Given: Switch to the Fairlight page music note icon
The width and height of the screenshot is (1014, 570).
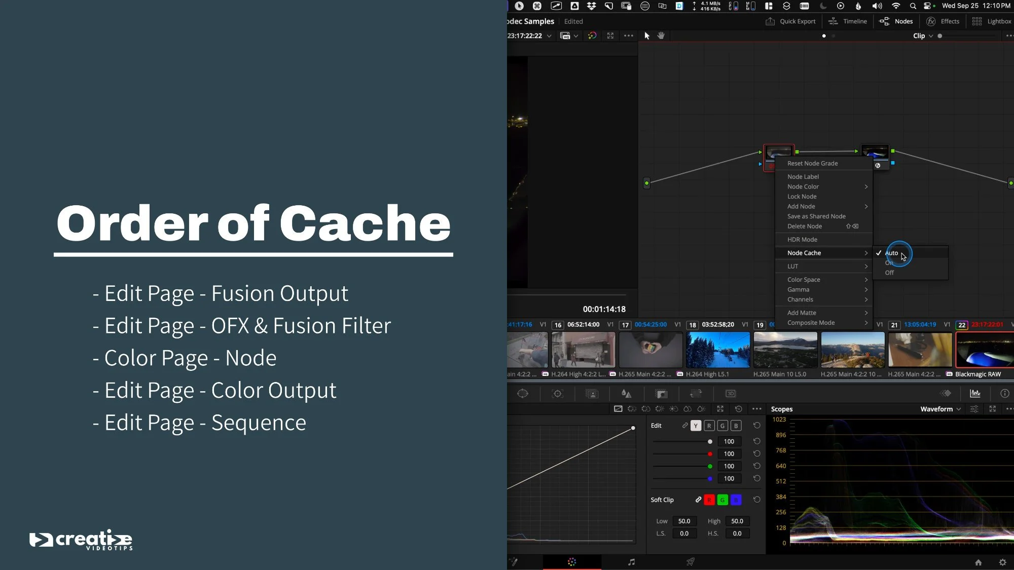Looking at the screenshot, I should click(632, 562).
